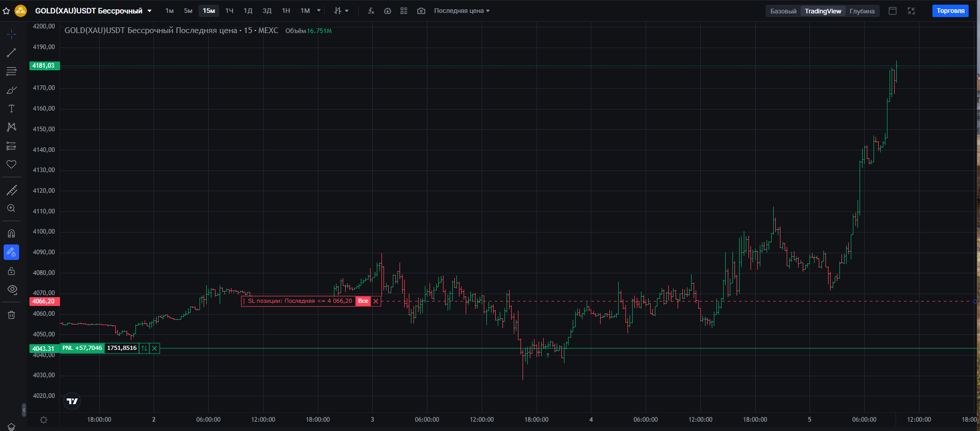This screenshot has height=431, width=980.
Task: Click the SL позиции label on chart
Action: point(299,301)
